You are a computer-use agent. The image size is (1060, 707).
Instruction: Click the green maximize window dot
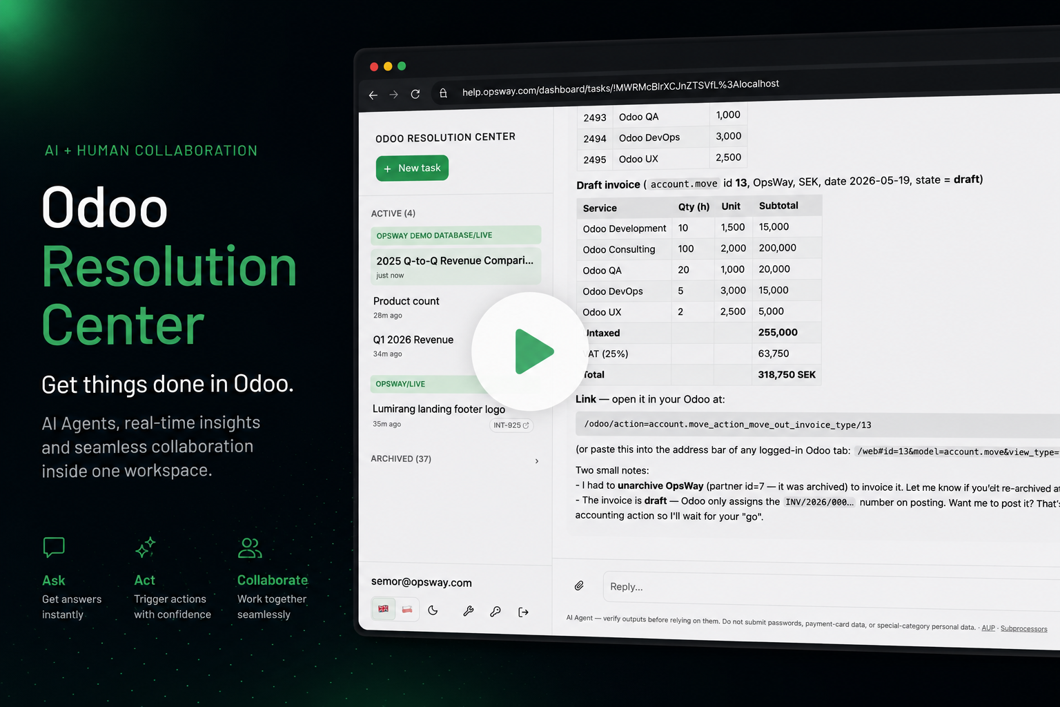[x=402, y=66]
